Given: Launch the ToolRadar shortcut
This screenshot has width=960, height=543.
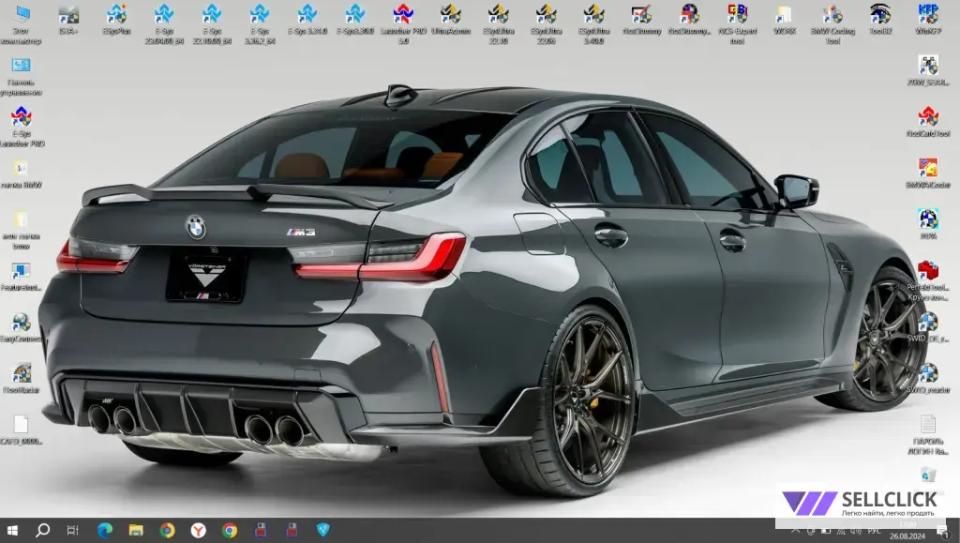Looking at the screenshot, I should click(x=21, y=378).
